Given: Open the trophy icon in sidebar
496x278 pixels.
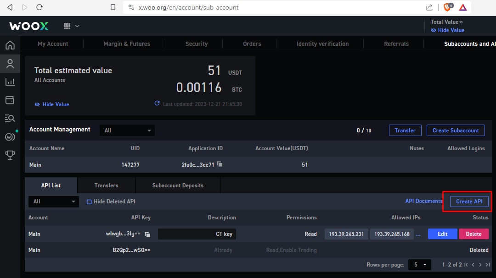Looking at the screenshot, I should (x=10, y=155).
